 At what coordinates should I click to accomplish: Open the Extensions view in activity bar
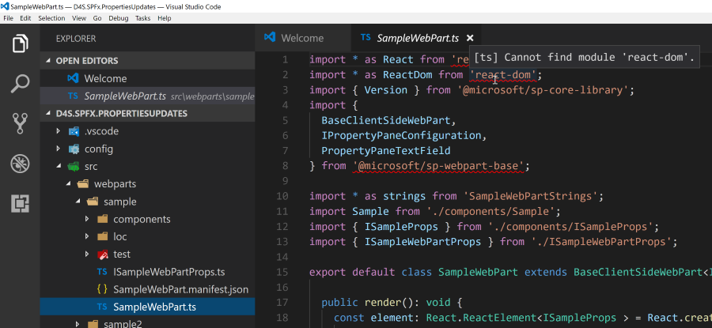coord(20,204)
